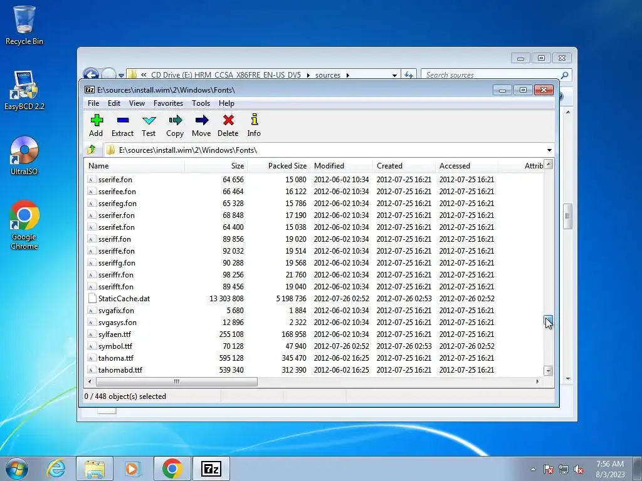Viewport: 642px width, 481px height.
Task: Select the file svgasys.fon
Action: (x=117, y=323)
